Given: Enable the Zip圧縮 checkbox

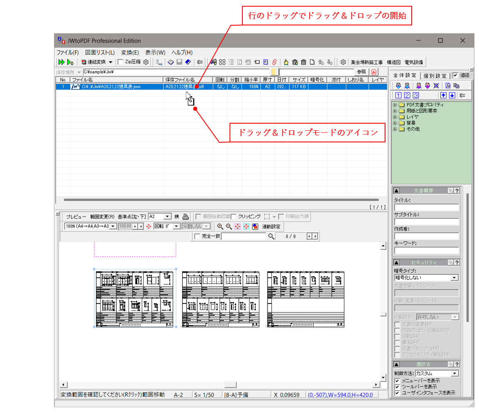Looking at the screenshot, I should pyautogui.click(x=121, y=62).
